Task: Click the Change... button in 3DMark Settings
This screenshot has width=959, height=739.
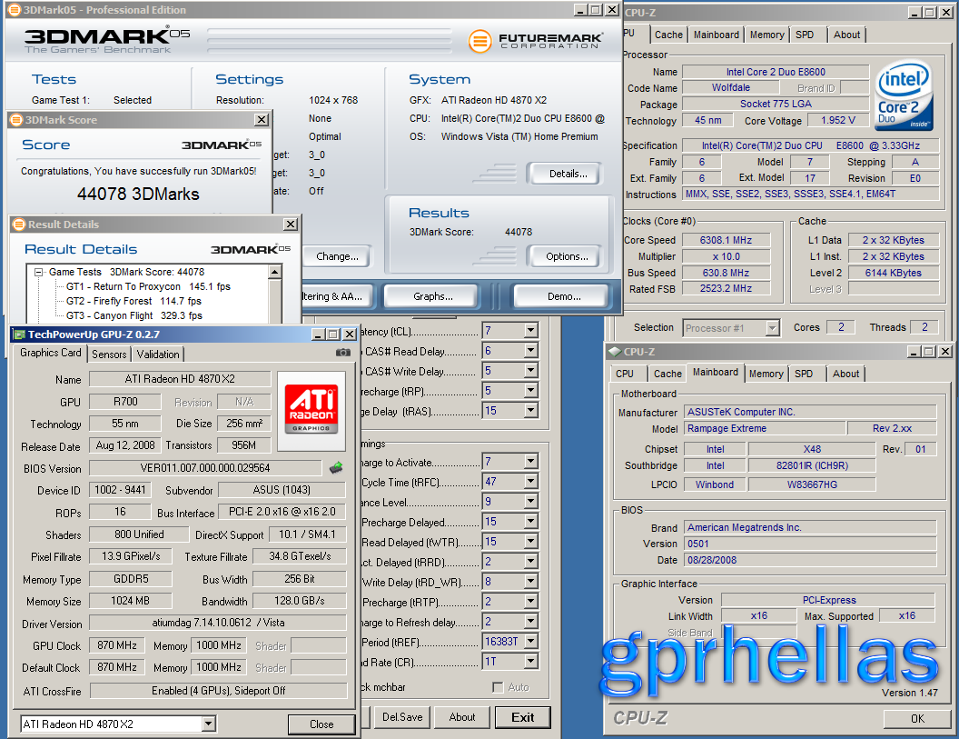Action: (x=337, y=256)
